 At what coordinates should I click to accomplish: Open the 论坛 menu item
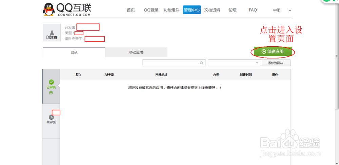click(233, 10)
